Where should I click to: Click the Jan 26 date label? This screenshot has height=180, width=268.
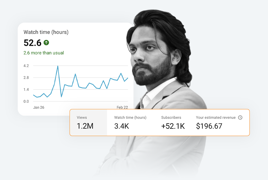39,107
